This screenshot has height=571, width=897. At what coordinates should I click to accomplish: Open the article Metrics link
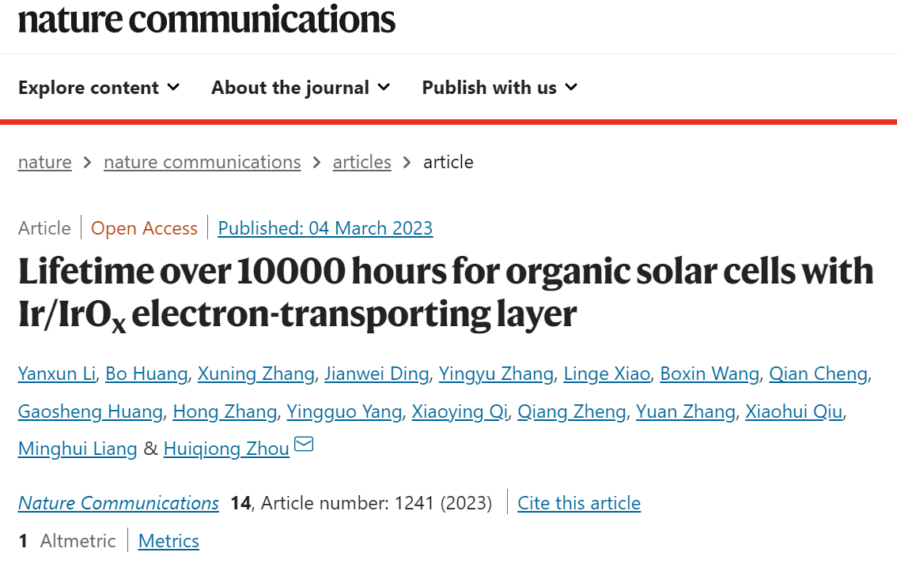coord(168,541)
